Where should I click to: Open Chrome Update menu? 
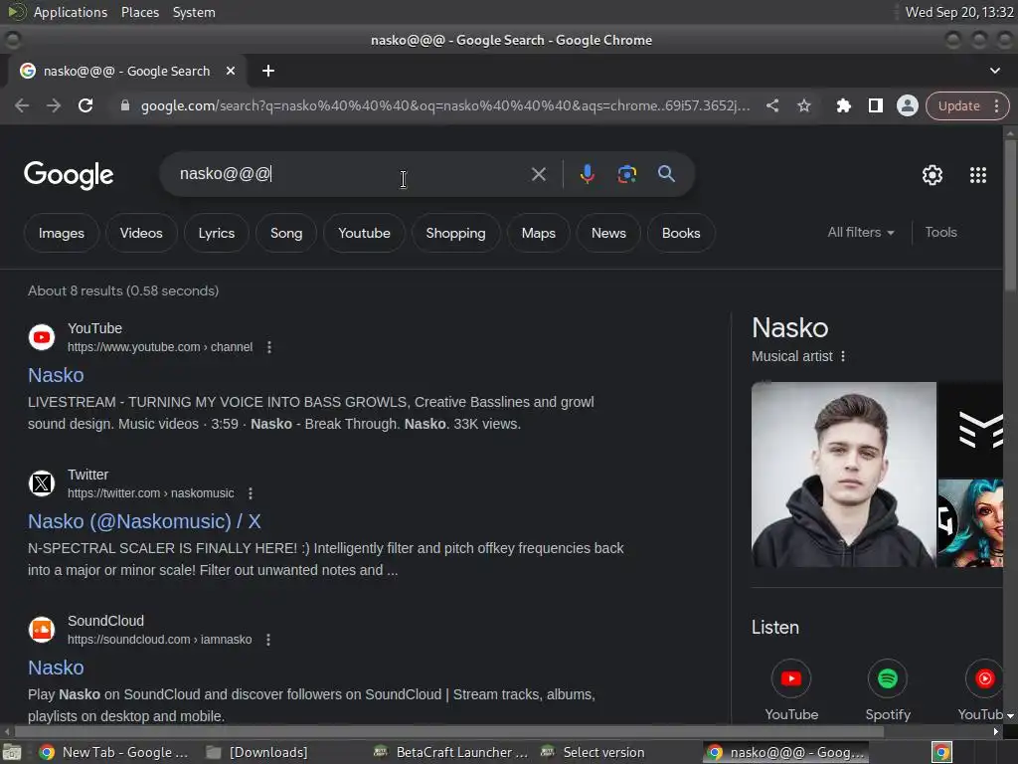966,105
